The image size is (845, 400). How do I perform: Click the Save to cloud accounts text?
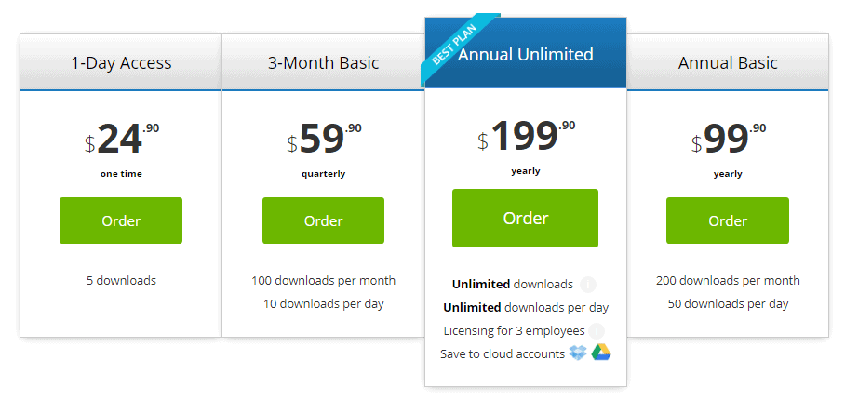[x=503, y=353]
